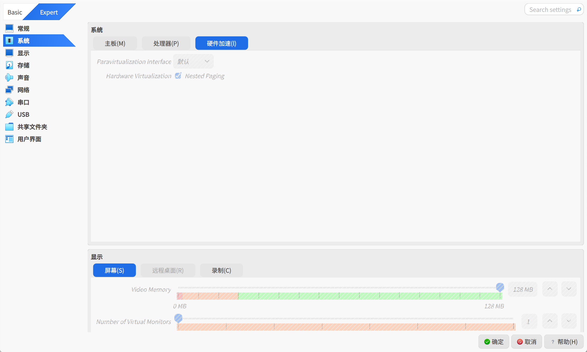Open the USB settings icon
The width and height of the screenshot is (587, 352).
point(9,114)
